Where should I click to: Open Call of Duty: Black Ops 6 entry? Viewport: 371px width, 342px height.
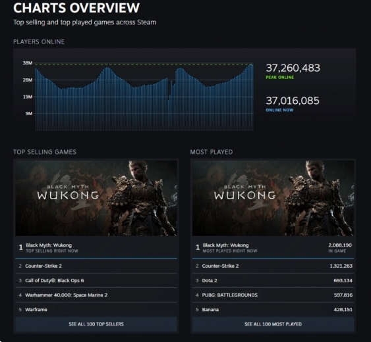click(96, 280)
